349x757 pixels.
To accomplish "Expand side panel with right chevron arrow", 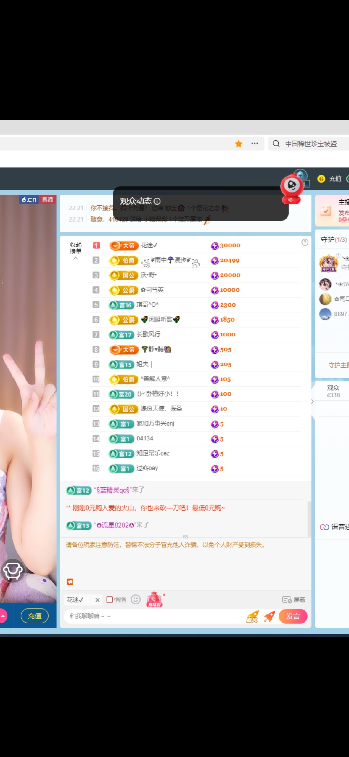I will pyautogui.click(x=313, y=402).
